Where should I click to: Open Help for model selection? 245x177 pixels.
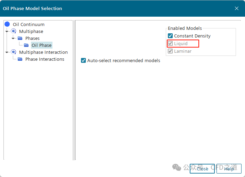click(229, 169)
